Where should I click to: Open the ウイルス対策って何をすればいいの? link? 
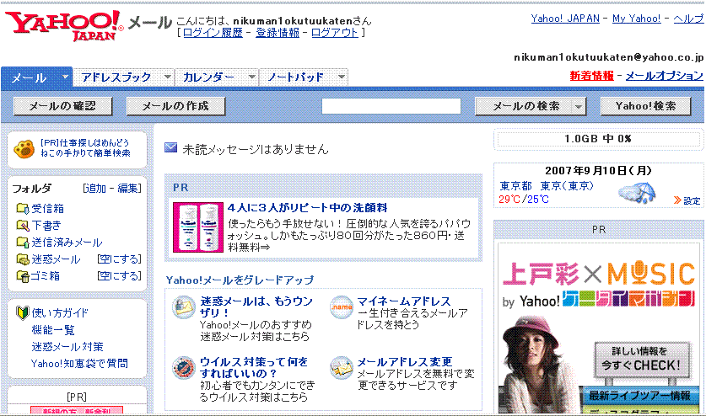pyautogui.click(x=254, y=367)
